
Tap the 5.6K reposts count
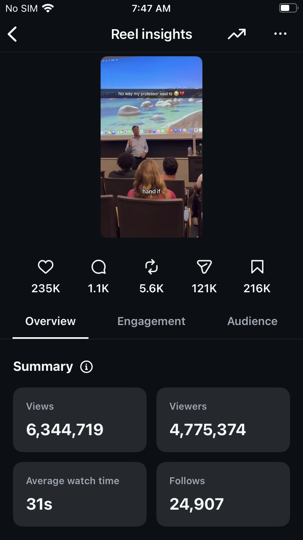tap(151, 289)
